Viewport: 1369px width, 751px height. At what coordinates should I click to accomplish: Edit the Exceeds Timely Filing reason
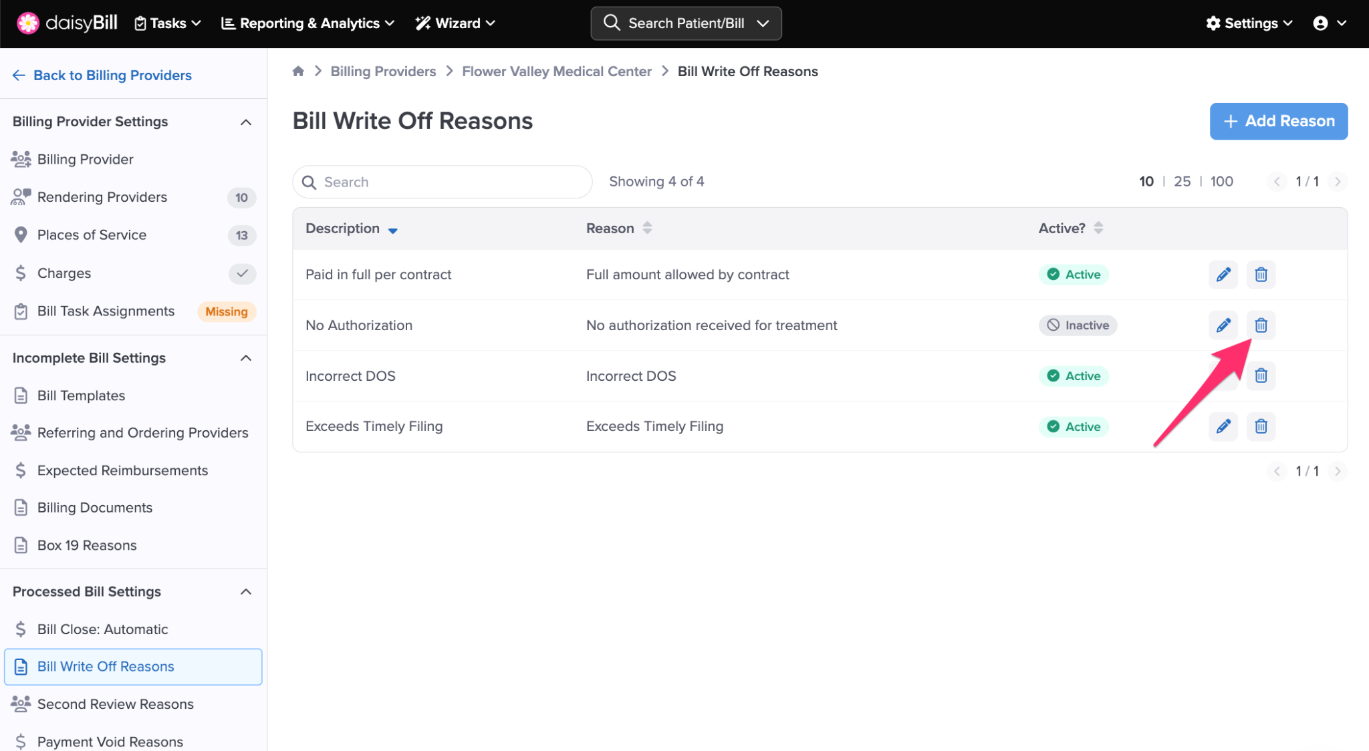coord(1223,426)
